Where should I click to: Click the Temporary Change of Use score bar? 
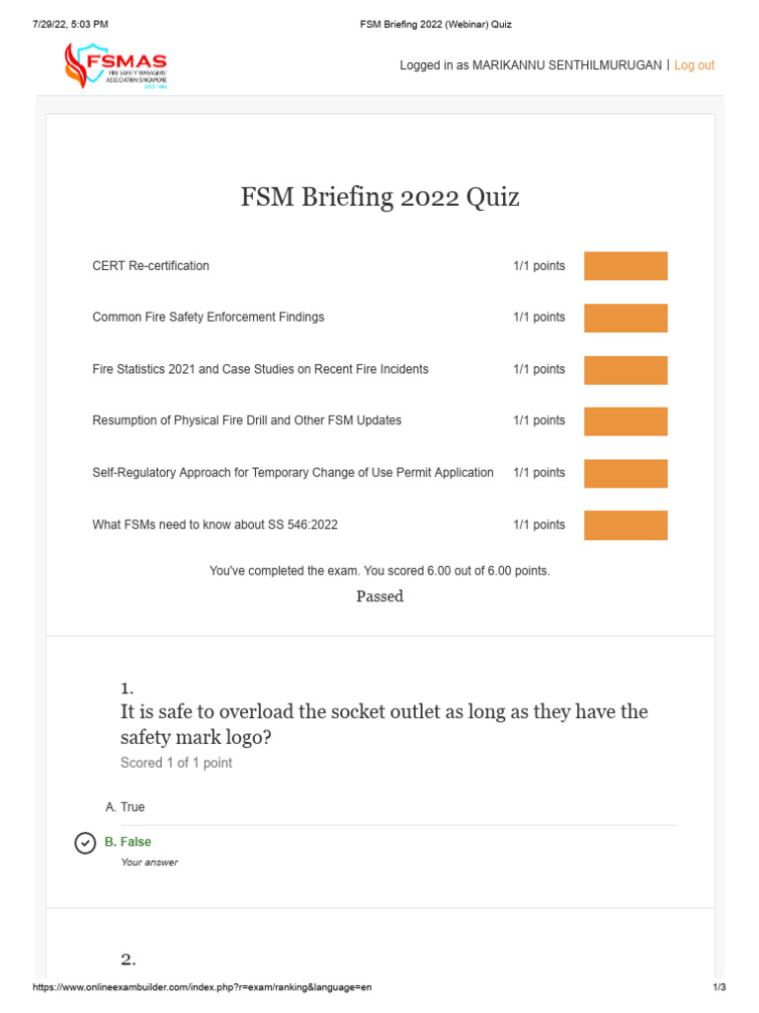tap(626, 474)
